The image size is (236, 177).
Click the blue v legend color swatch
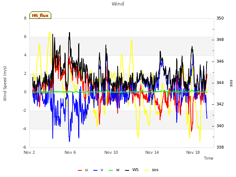pos(95,170)
